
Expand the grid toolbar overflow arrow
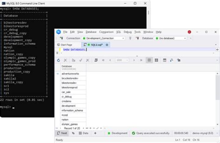coord(217,60)
